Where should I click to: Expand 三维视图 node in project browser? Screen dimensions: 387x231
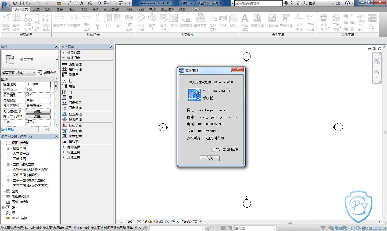8,159
